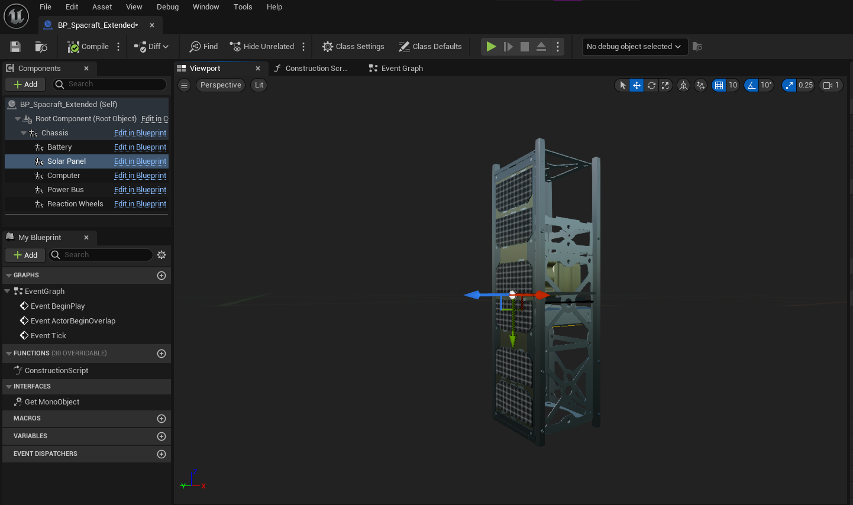Screen dimensions: 853x505
Task: Open Hide Unrelated options menu
Action: (x=303, y=47)
